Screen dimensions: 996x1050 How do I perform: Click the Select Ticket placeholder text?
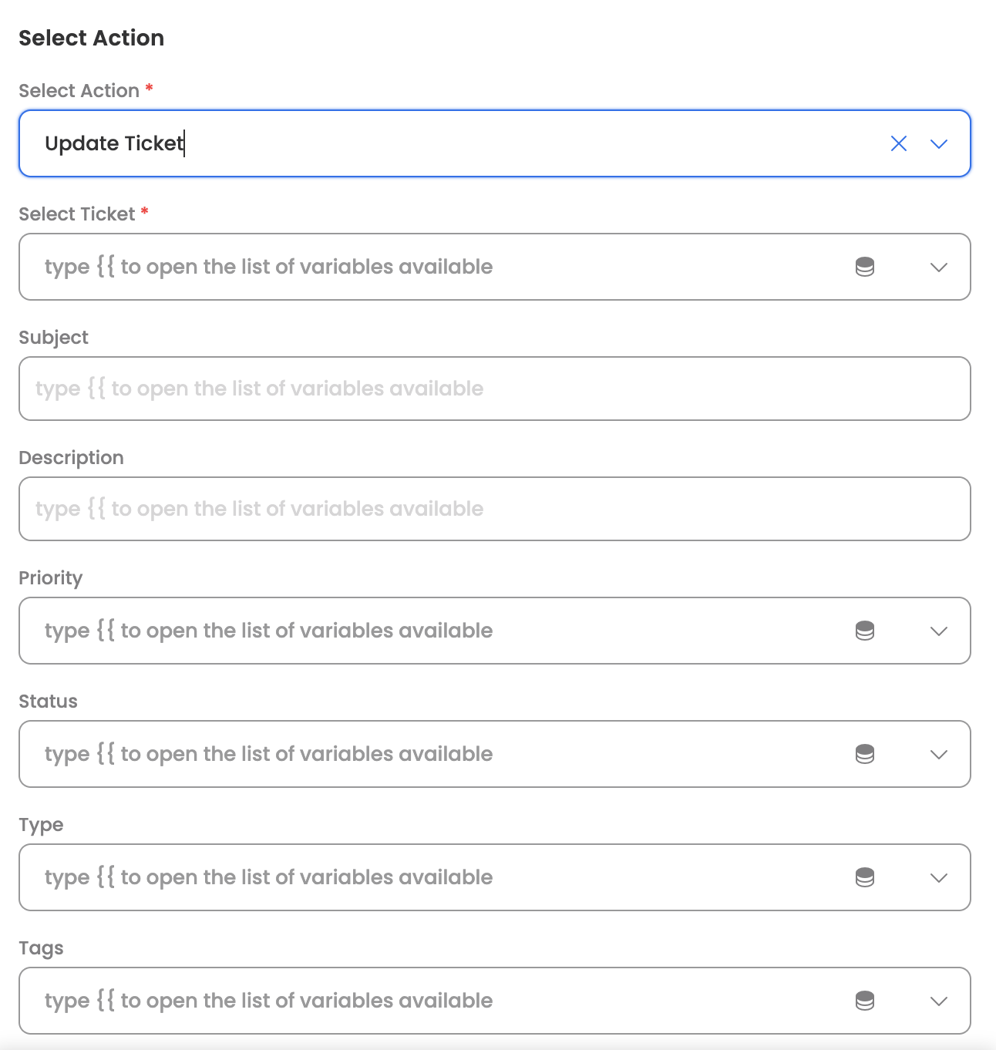click(268, 267)
